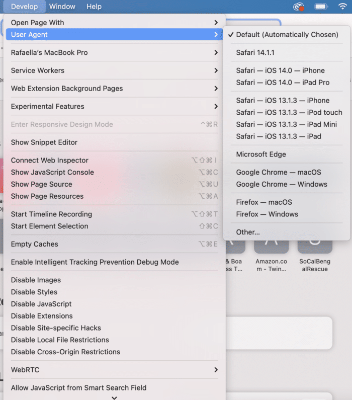Toggle Allow JavaScript from Smart Search Field
The width and height of the screenshot is (352, 400).
[x=115, y=388]
